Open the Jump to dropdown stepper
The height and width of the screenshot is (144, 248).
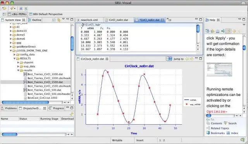[169, 59]
